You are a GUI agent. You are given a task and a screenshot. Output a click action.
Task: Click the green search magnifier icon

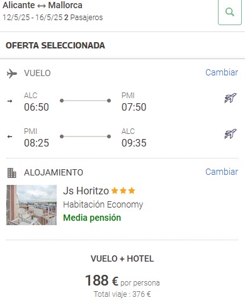click(x=230, y=12)
